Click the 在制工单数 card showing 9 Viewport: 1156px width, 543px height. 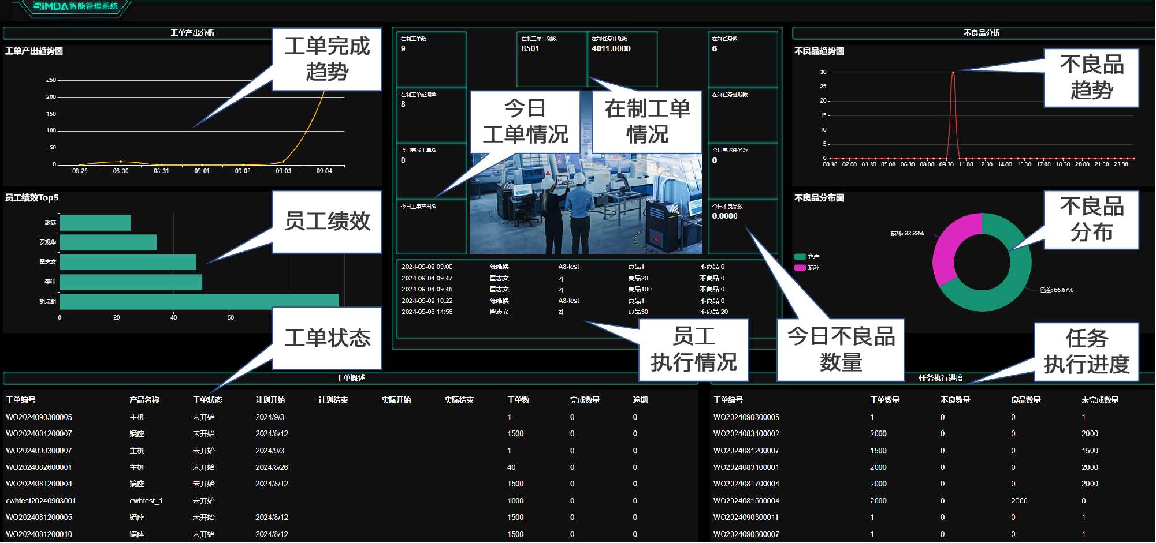(x=431, y=58)
